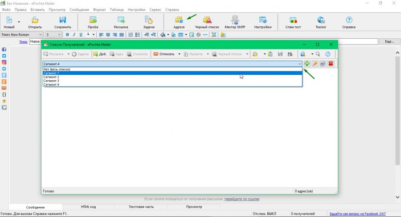Run the Спам тест icon
Image resolution: width=401 pixels, height=217 pixels.
click(293, 20)
